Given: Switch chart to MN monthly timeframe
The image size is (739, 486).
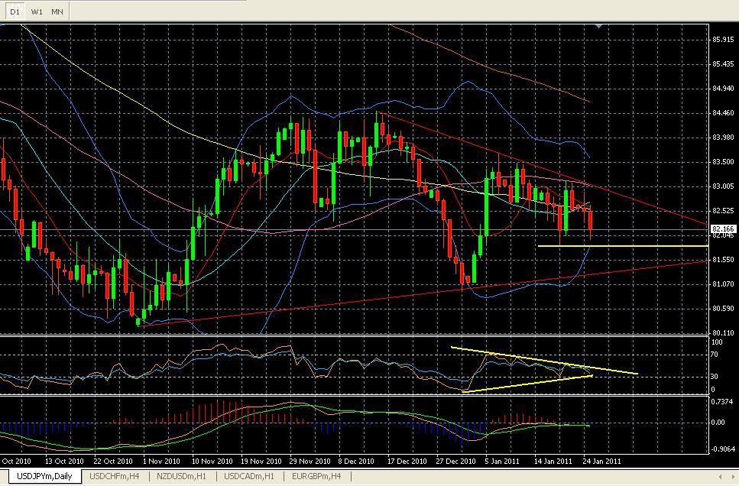Looking at the screenshot, I should click(57, 11).
